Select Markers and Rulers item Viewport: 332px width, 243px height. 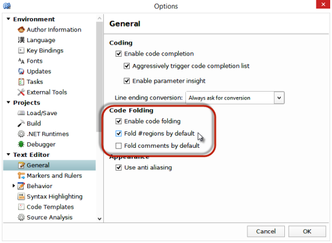[49, 175]
